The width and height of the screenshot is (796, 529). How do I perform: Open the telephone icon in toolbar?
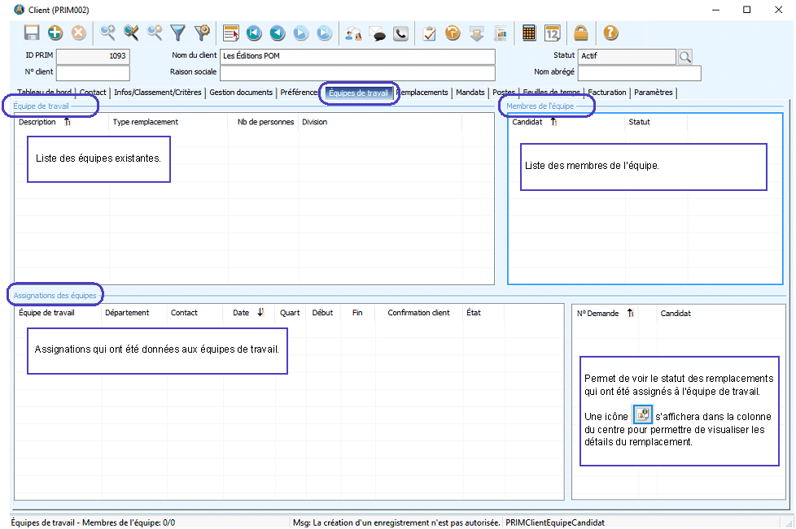pyautogui.click(x=400, y=33)
